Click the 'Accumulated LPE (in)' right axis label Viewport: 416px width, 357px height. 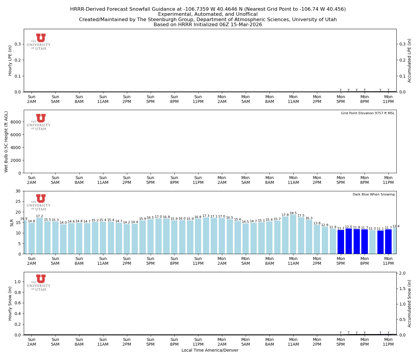coord(409,60)
